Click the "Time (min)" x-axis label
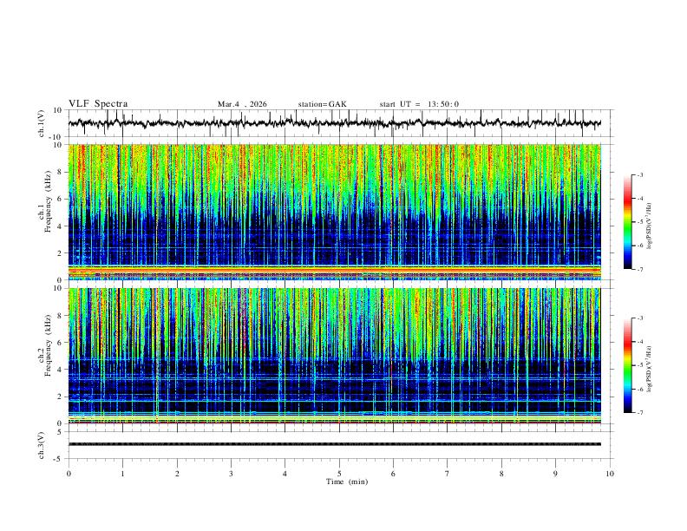 [x=347, y=482]
